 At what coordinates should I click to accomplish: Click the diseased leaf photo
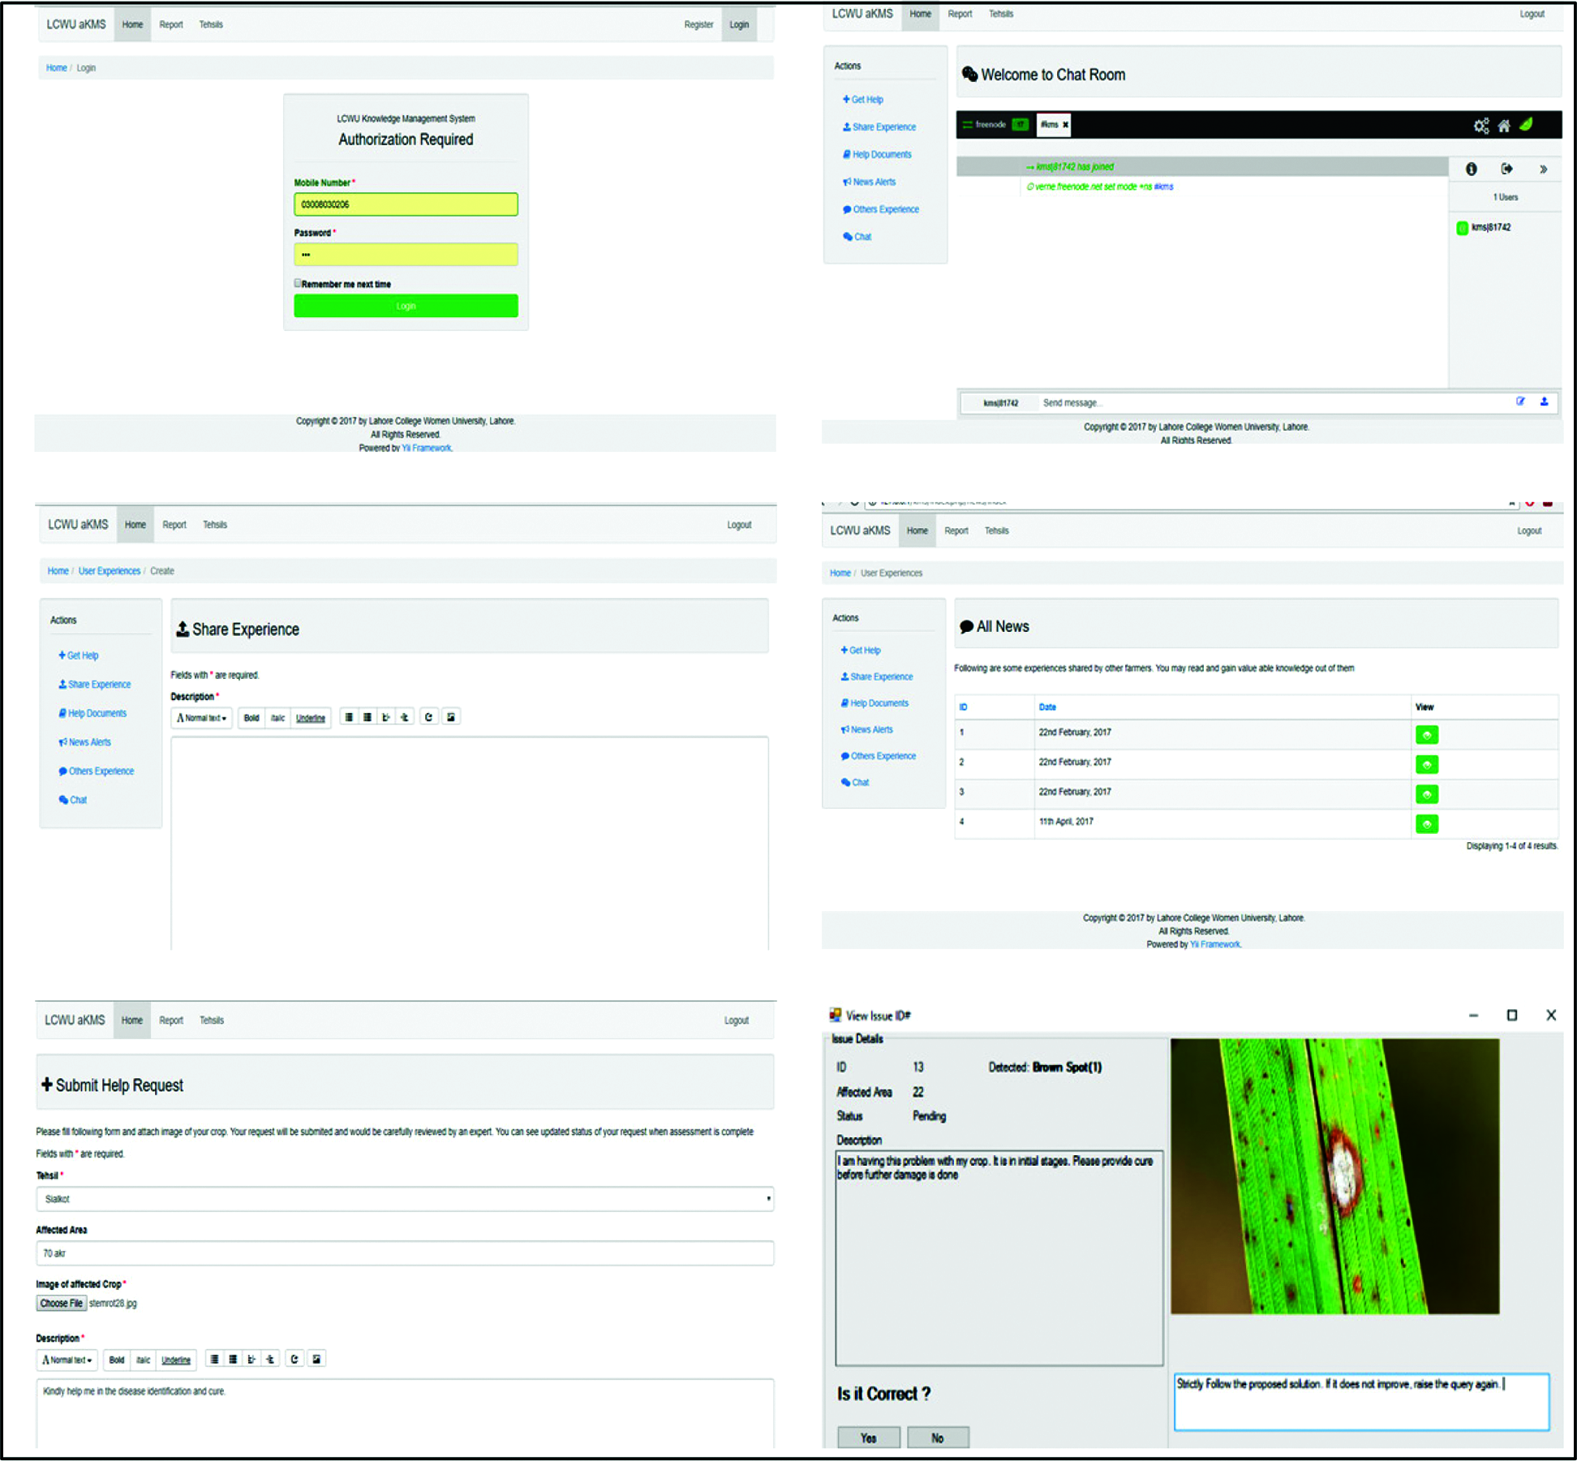tap(1334, 1176)
